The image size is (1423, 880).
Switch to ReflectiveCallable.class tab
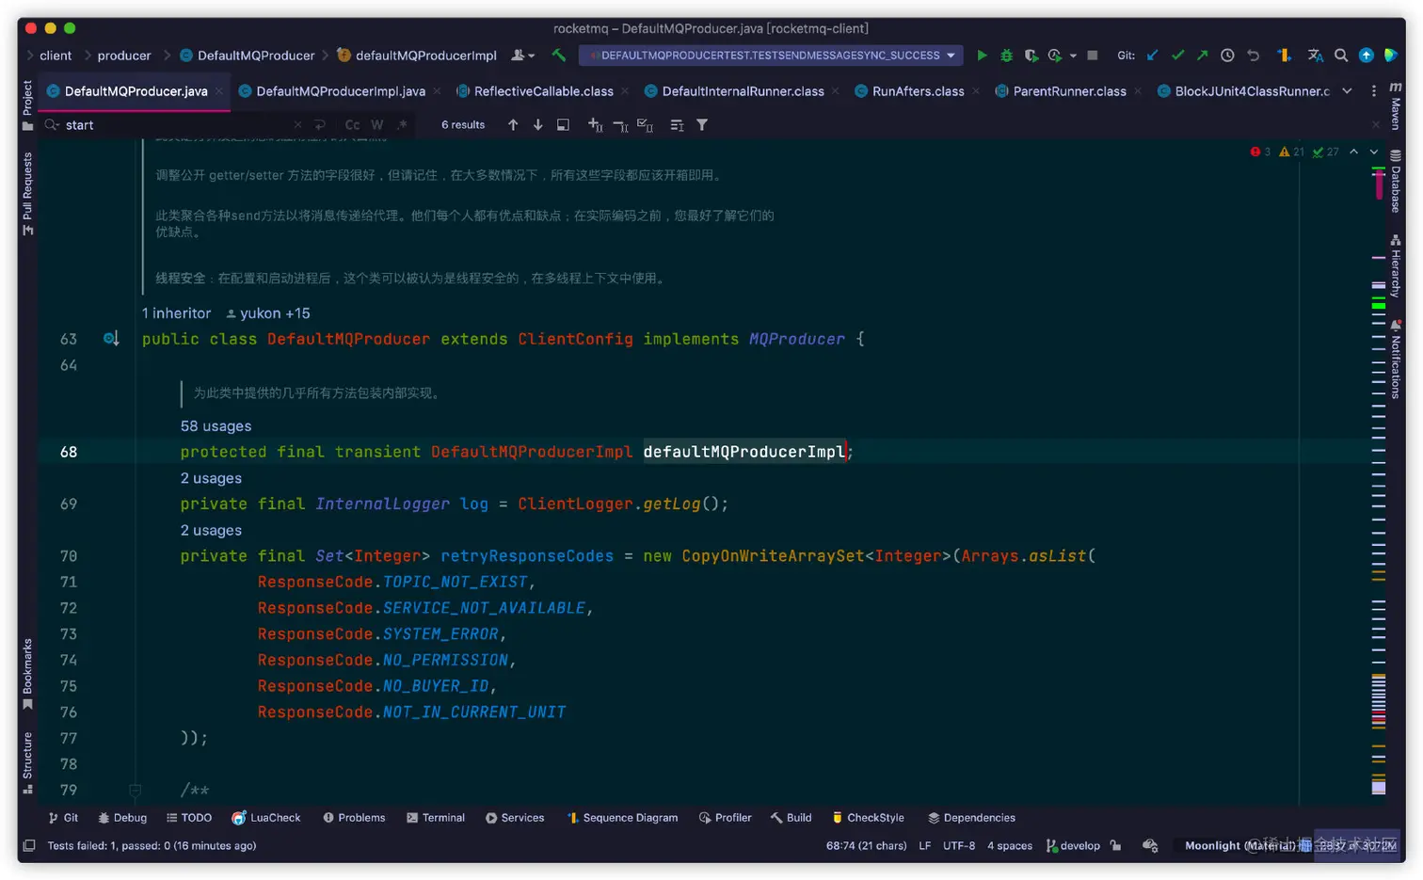pos(543,91)
